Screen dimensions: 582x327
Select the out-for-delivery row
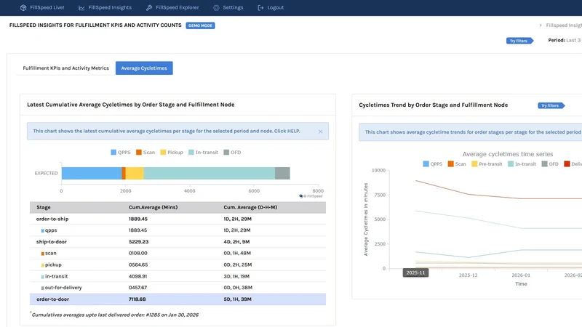tap(178, 288)
